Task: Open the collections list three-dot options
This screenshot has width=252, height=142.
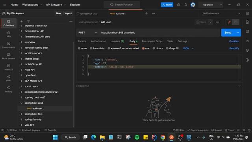Action: click(x=71, y=21)
